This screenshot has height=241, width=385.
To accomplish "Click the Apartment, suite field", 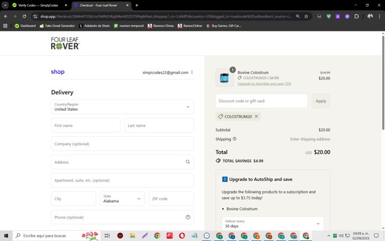I will coord(122,180).
